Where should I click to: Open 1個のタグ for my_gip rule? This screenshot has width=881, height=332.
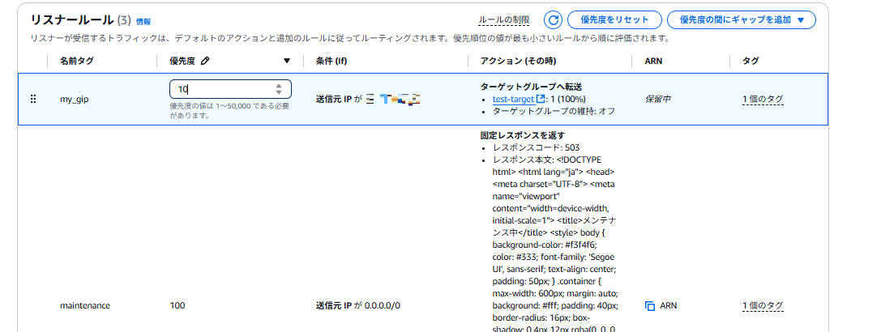[763, 100]
